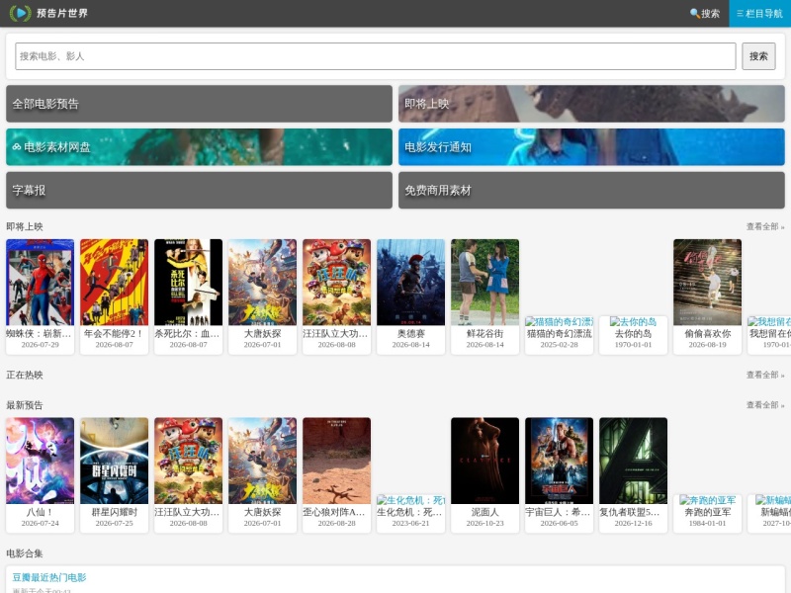Open the 偷偷喜欢你 poster

[707, 282]
